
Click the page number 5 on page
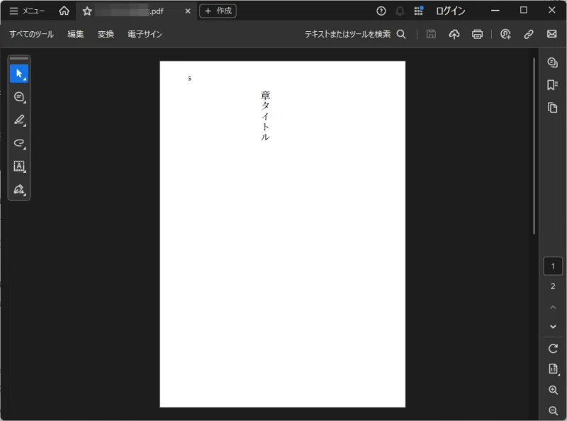189,79
